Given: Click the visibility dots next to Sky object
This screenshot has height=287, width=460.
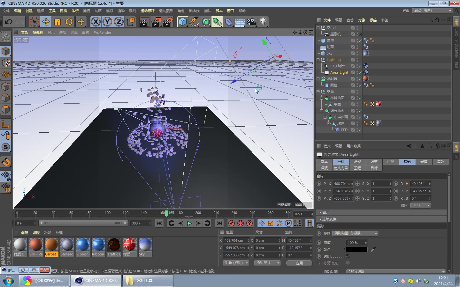Looking at the screenshot, I should point(358,53).
